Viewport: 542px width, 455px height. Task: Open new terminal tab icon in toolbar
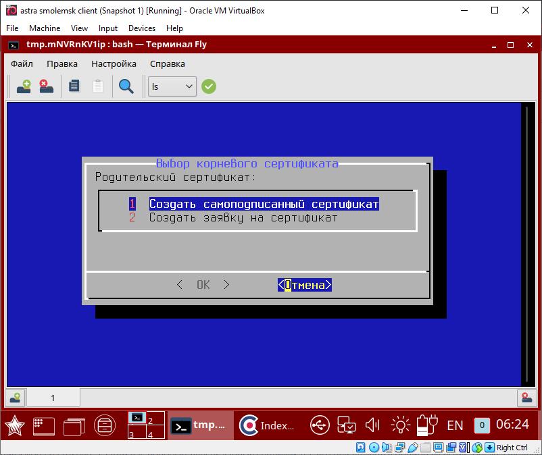(x=24, y=86)
